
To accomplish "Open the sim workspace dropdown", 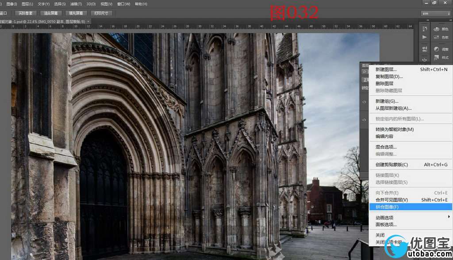I will click(436, 14).
